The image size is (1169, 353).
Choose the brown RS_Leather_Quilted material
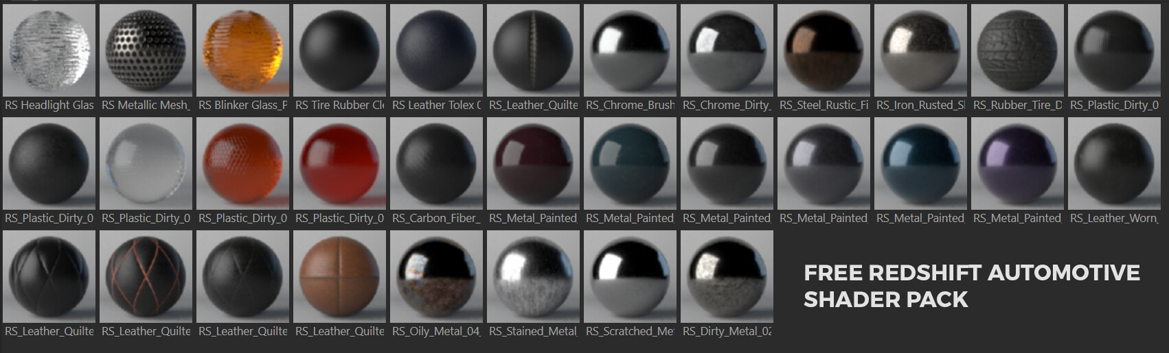339,277
